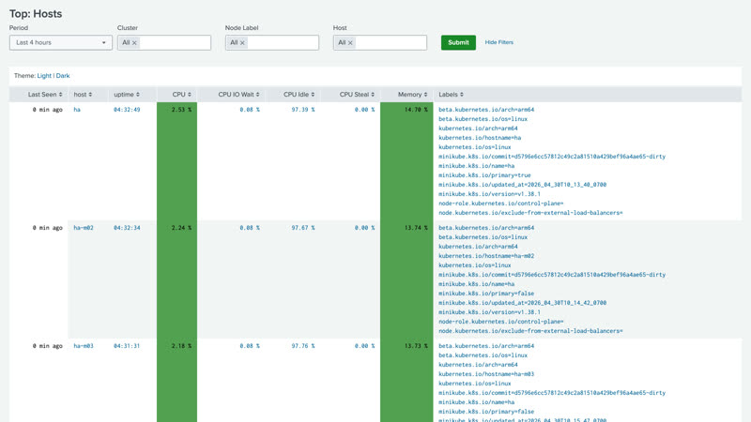The image size is (751, 422).
Task: Click the minikube updated_at label ending 13_40_0700
Action: click(x=523, y=185)
